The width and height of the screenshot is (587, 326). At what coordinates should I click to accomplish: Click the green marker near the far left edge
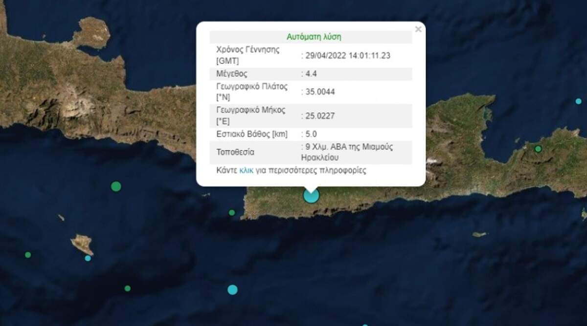[28, 255]
